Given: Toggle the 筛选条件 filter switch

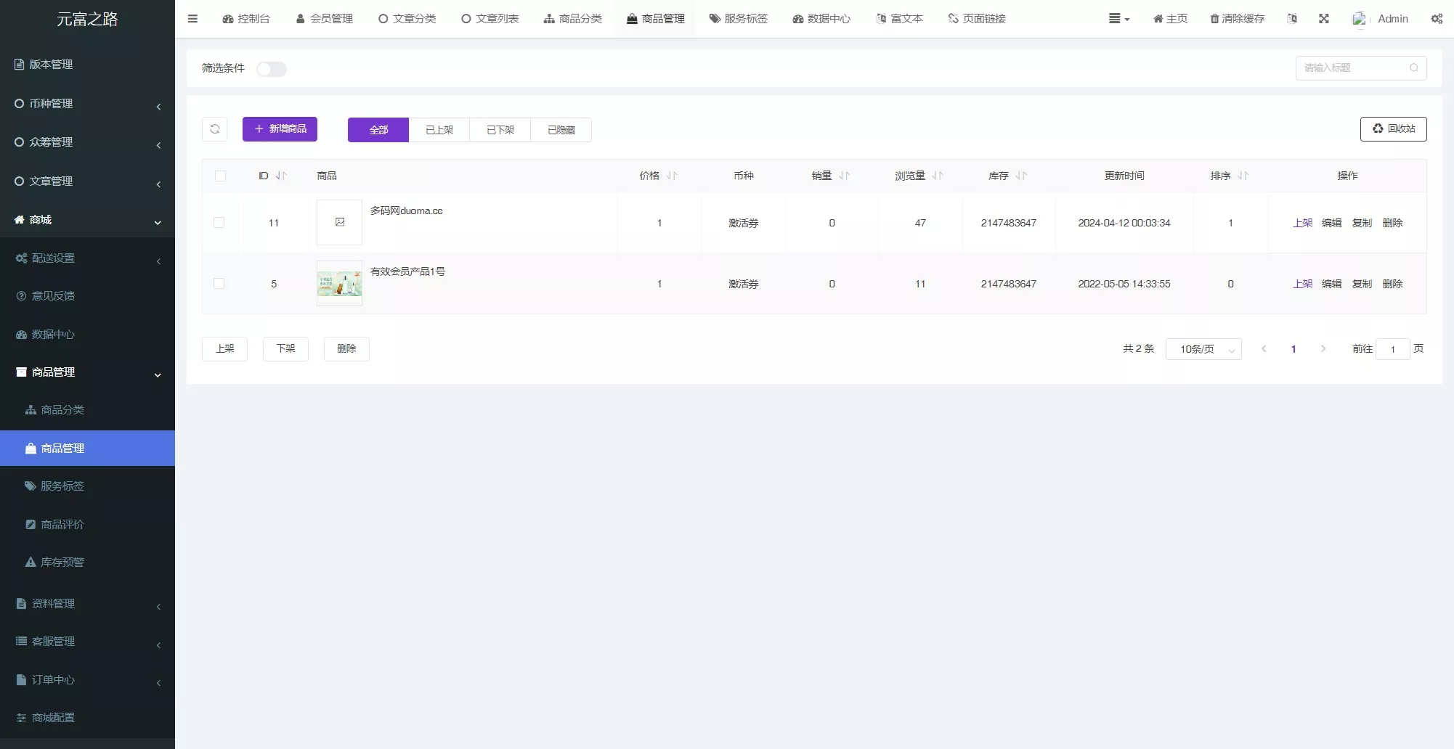Looking at the screenshot, I should (272, 69).
